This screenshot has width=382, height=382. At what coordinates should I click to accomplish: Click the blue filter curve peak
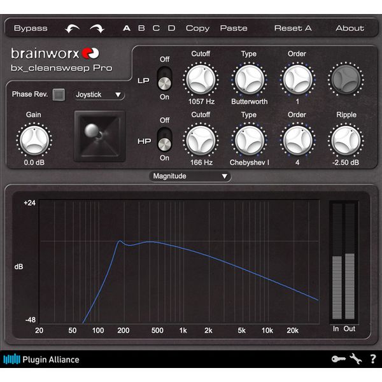coord(120,241)
